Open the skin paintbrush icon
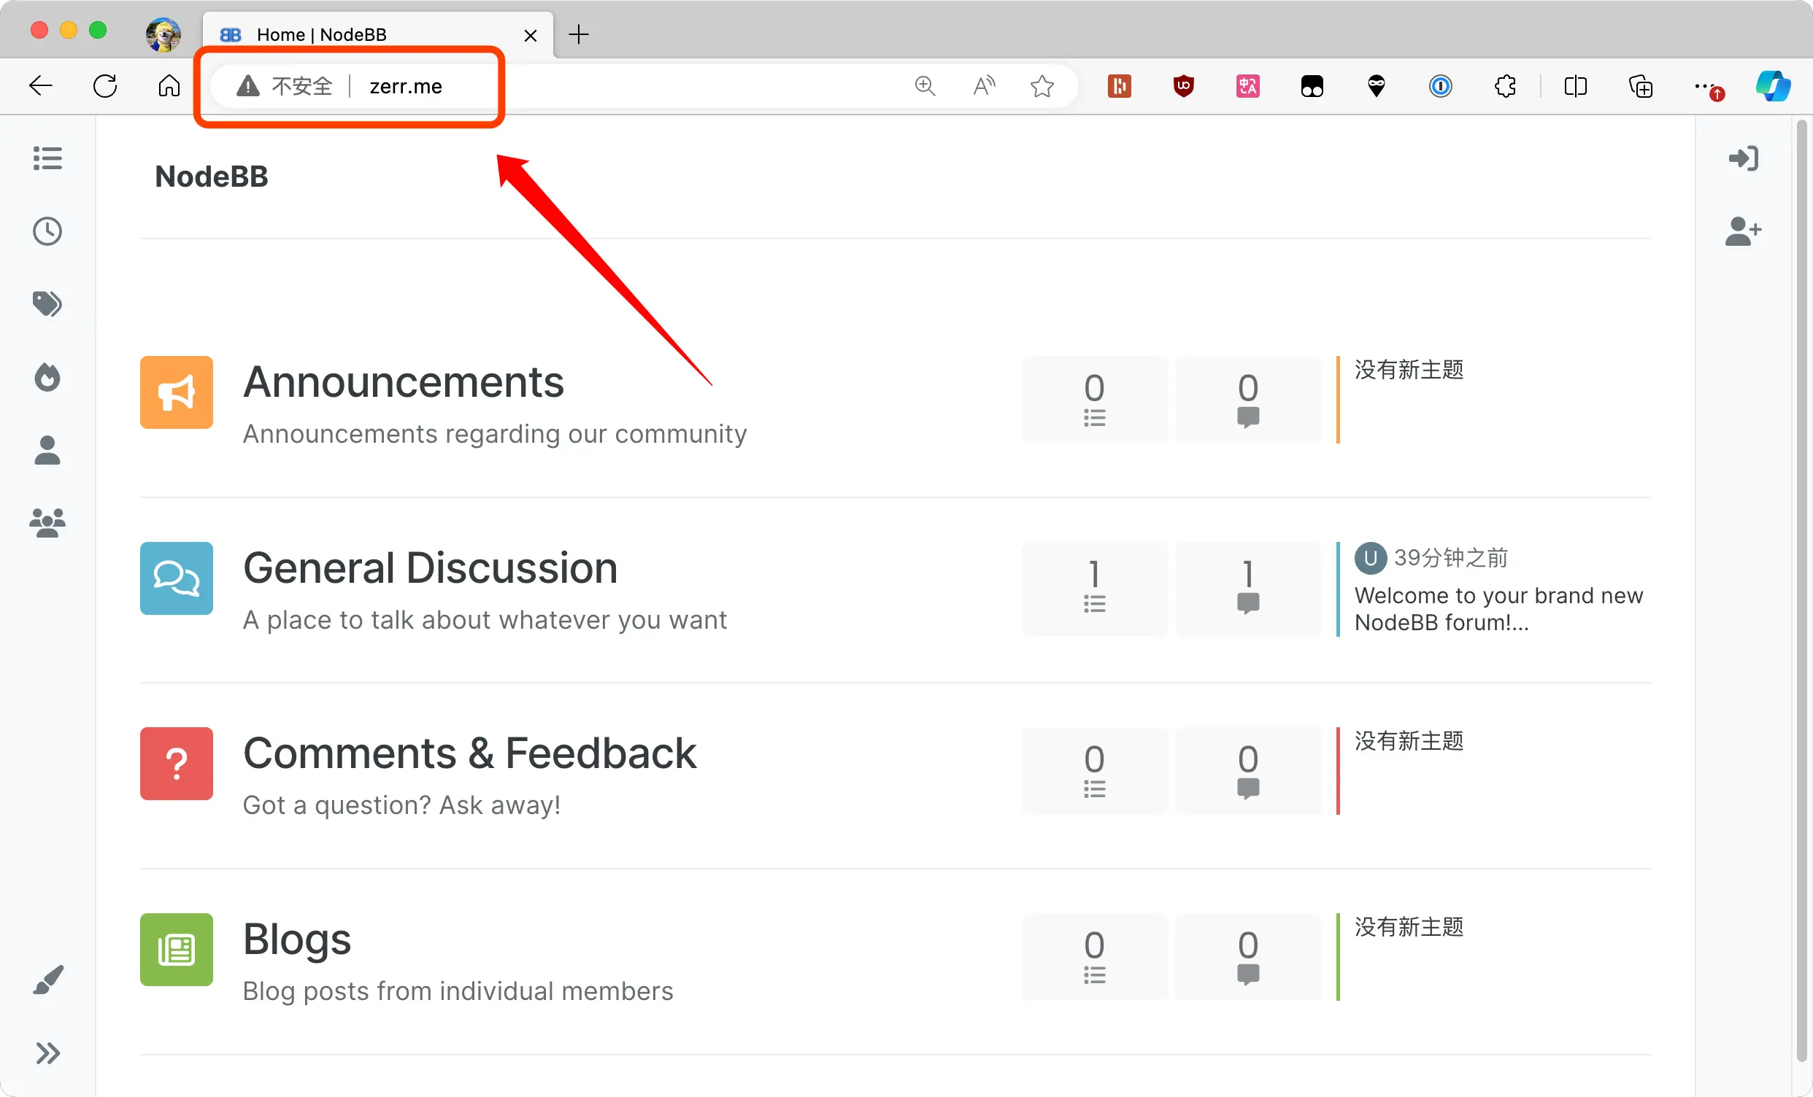 pyautogui.click(x=48, y=980)
